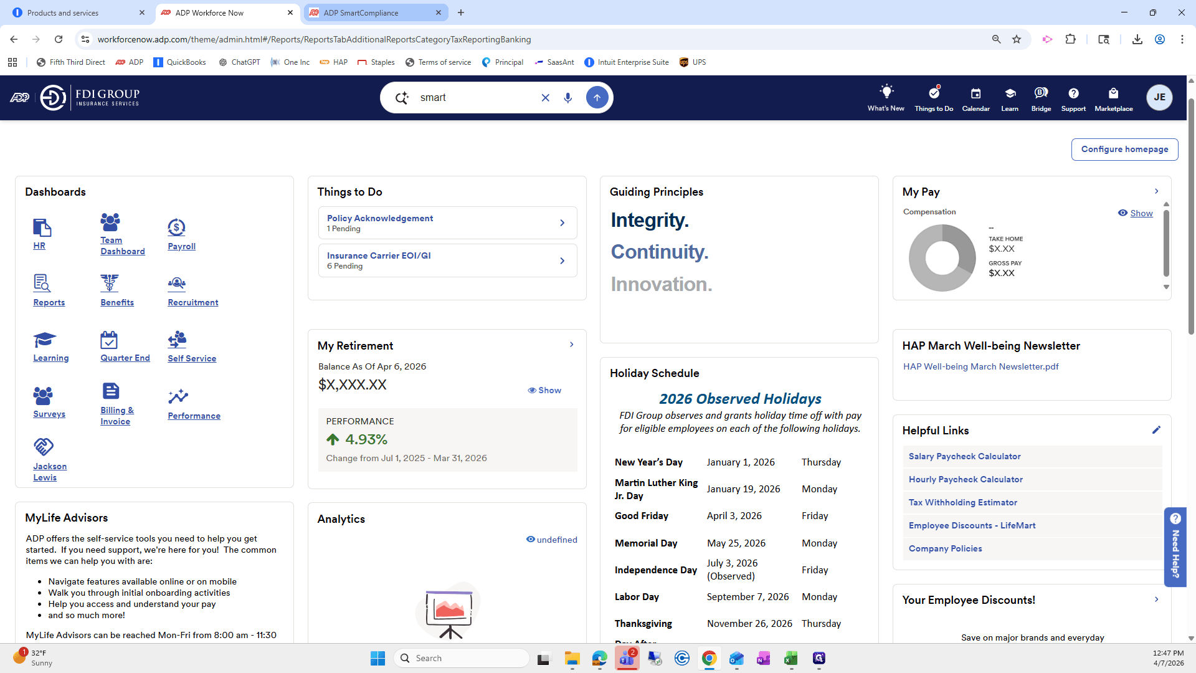1196x673 pixels.
Task: Open Tax Withholding Estimator link
Action: point(962,502)
